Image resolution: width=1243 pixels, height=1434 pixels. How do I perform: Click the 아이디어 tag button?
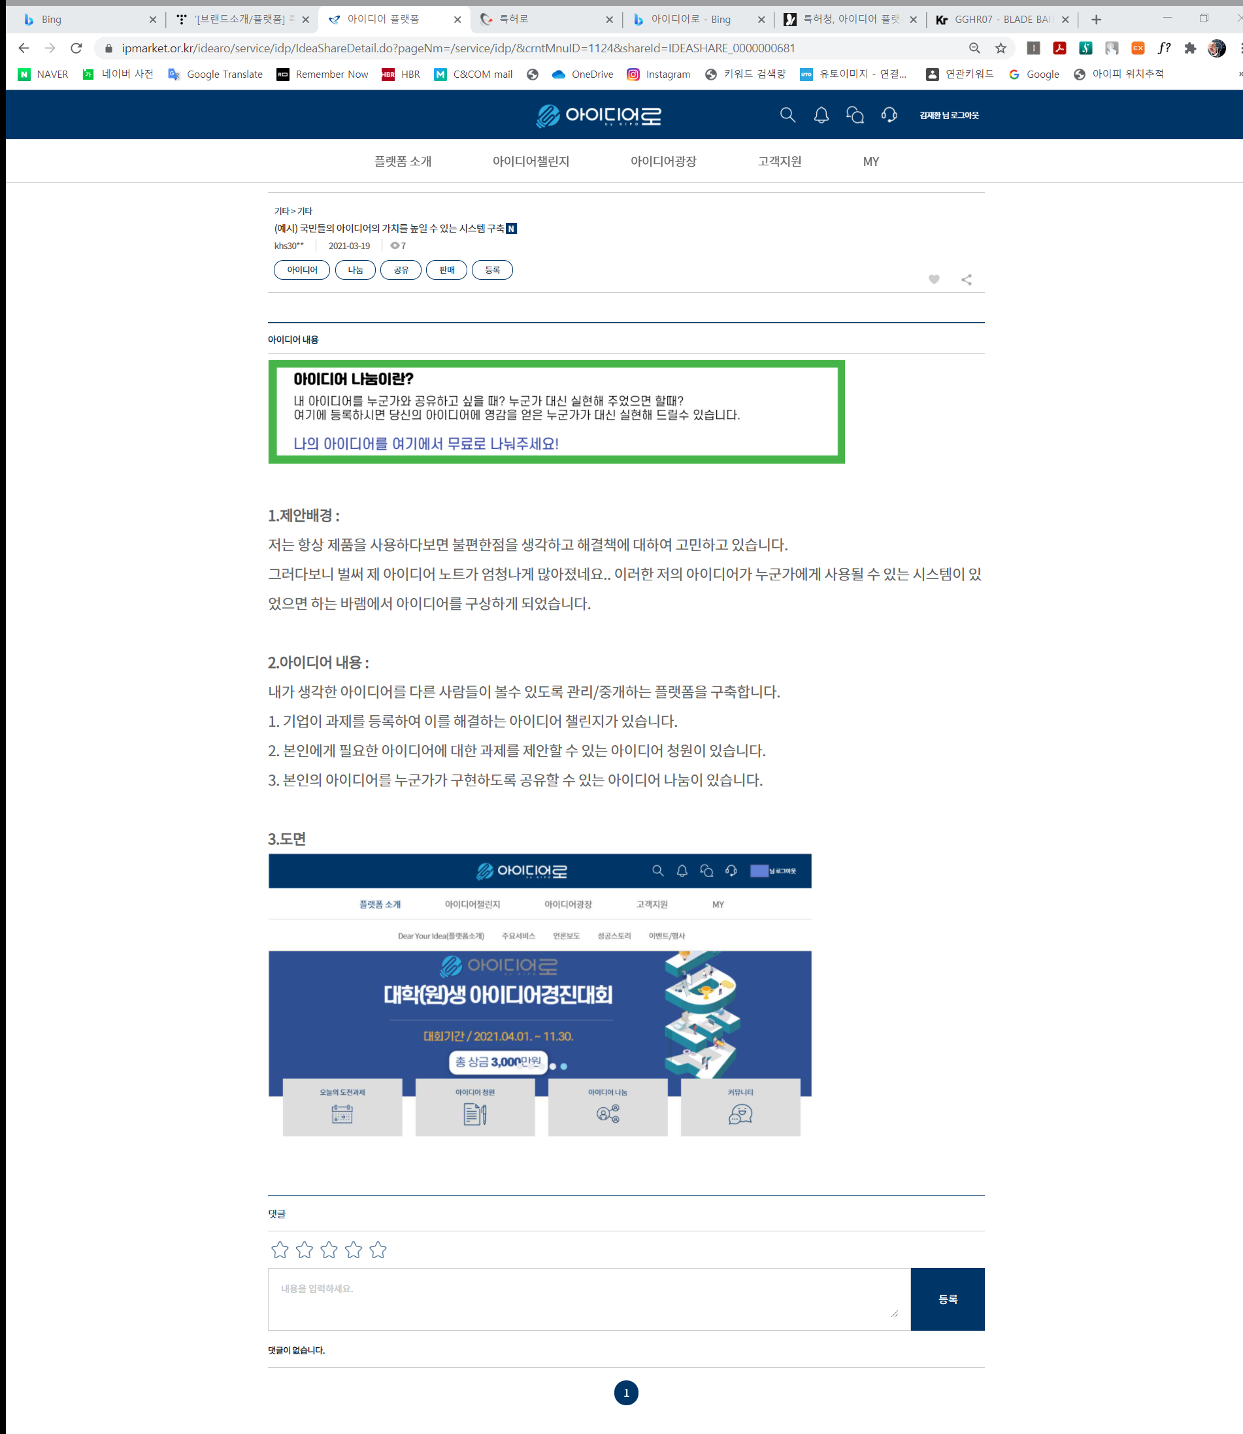(302, 270)
